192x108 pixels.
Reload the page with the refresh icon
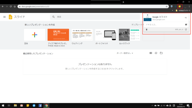pos(11,7)
